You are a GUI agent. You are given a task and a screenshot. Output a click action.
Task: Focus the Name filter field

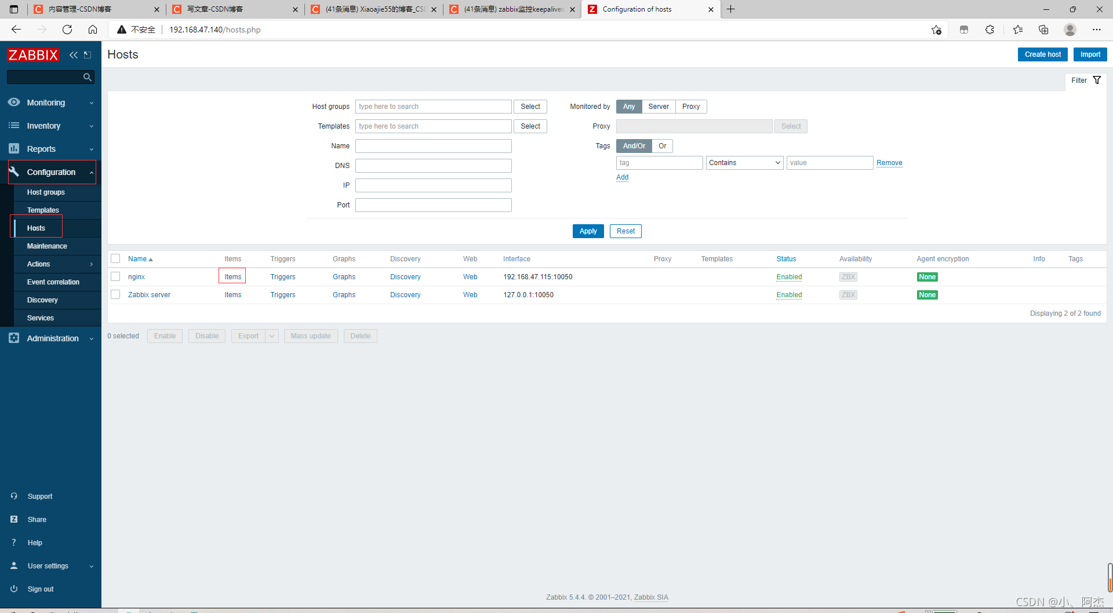click(433, 146)
